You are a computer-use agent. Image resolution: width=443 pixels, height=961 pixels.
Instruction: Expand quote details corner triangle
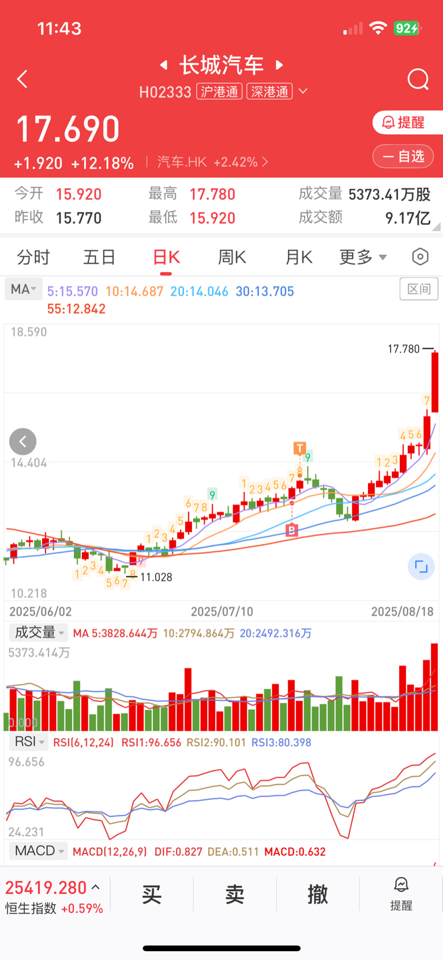[437, 227]
